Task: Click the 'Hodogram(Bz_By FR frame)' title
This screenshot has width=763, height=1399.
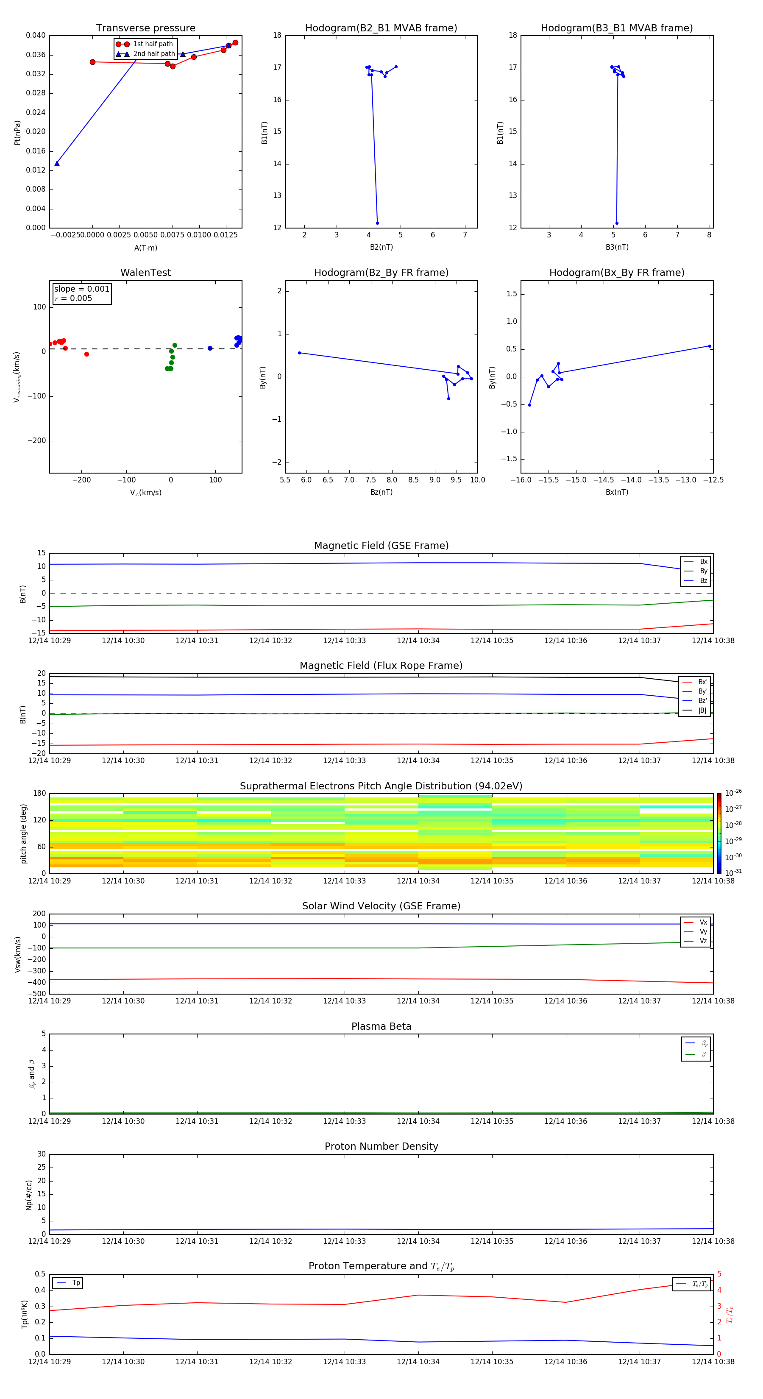Action: pyautogui.click(x=381, y=273)
